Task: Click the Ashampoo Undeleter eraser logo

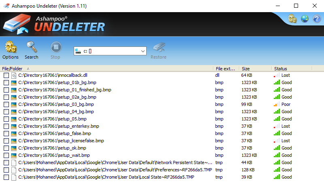Action: 17,24
